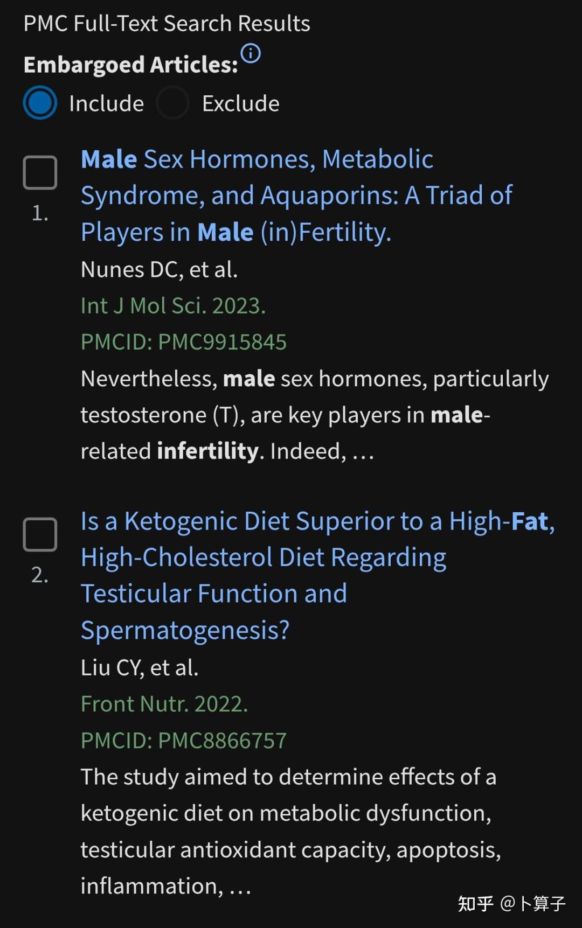Screen dimensions: 582x928
Task: Click the Liu CY, et al. author line
Action: click(140, 668)
